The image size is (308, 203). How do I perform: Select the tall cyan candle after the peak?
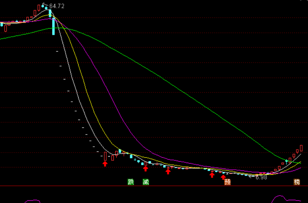click(x=54, y=26)
